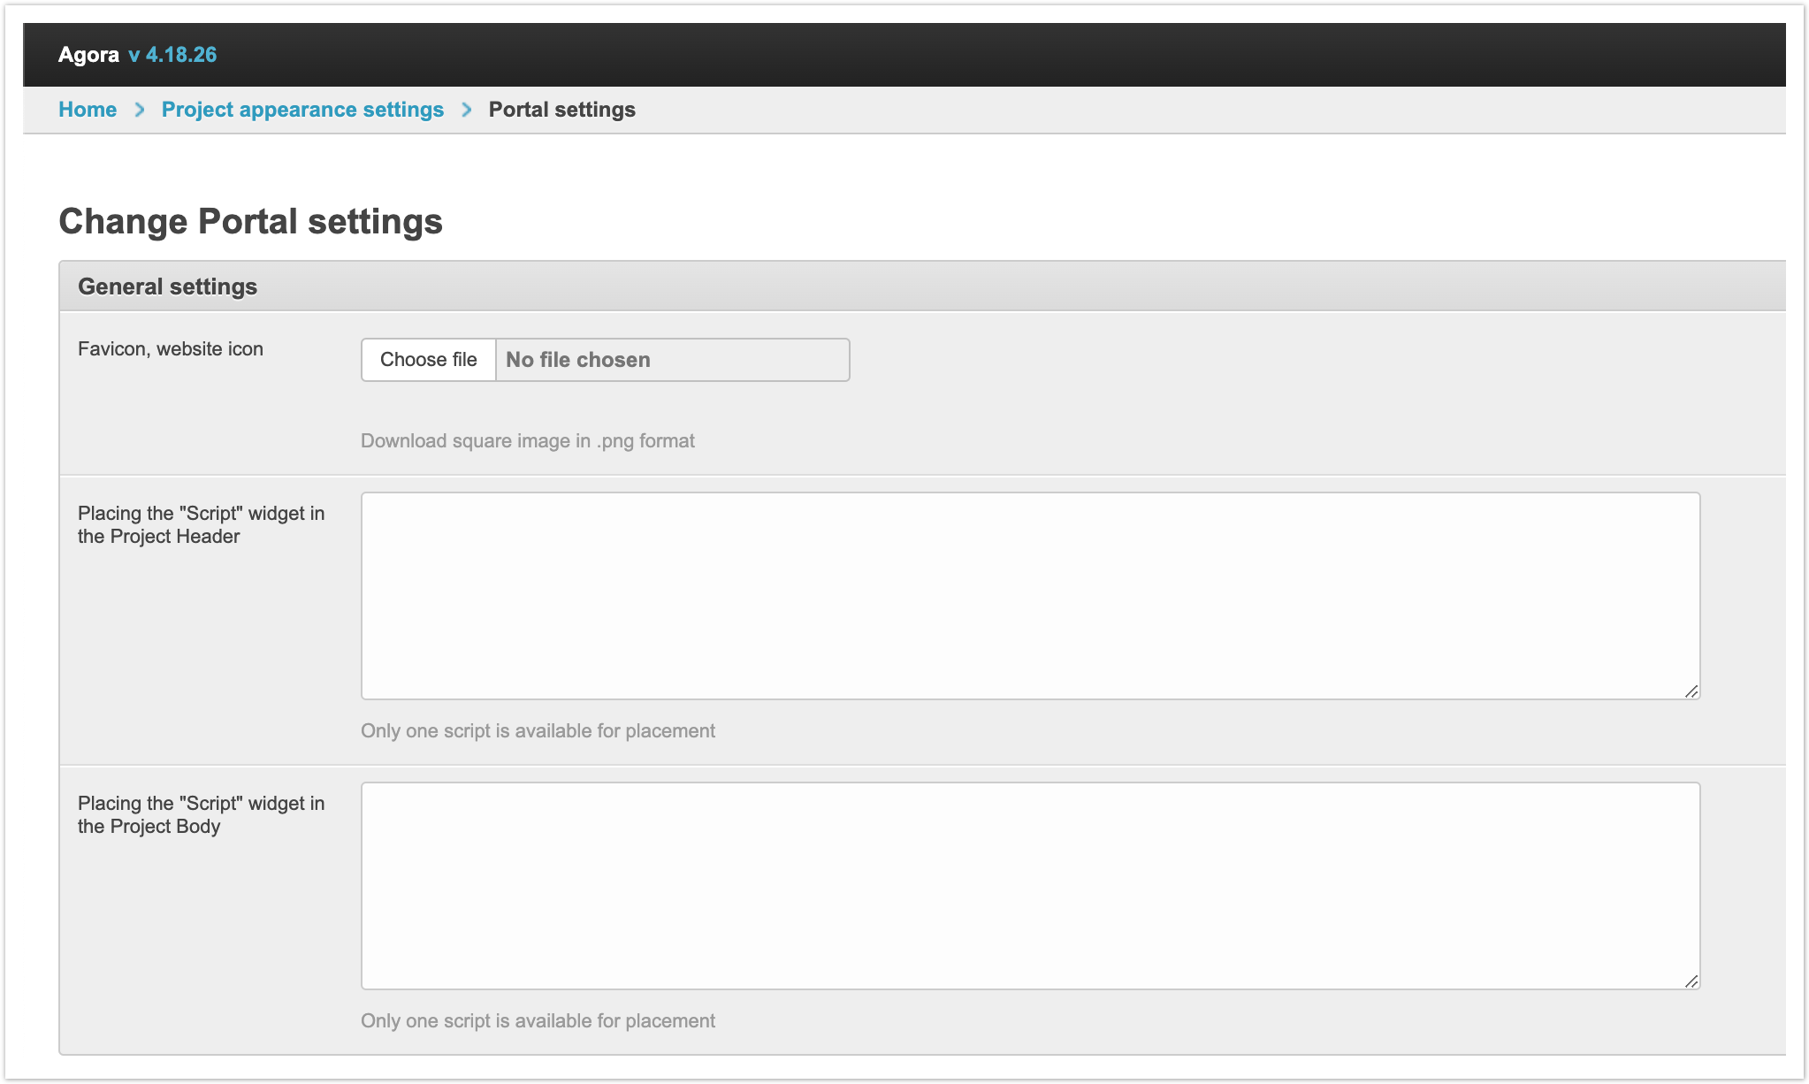This screenshot has height=1084, width=1809.
Task: Click the Header textarea resize handle
Action: click(x=1691, y=691)
